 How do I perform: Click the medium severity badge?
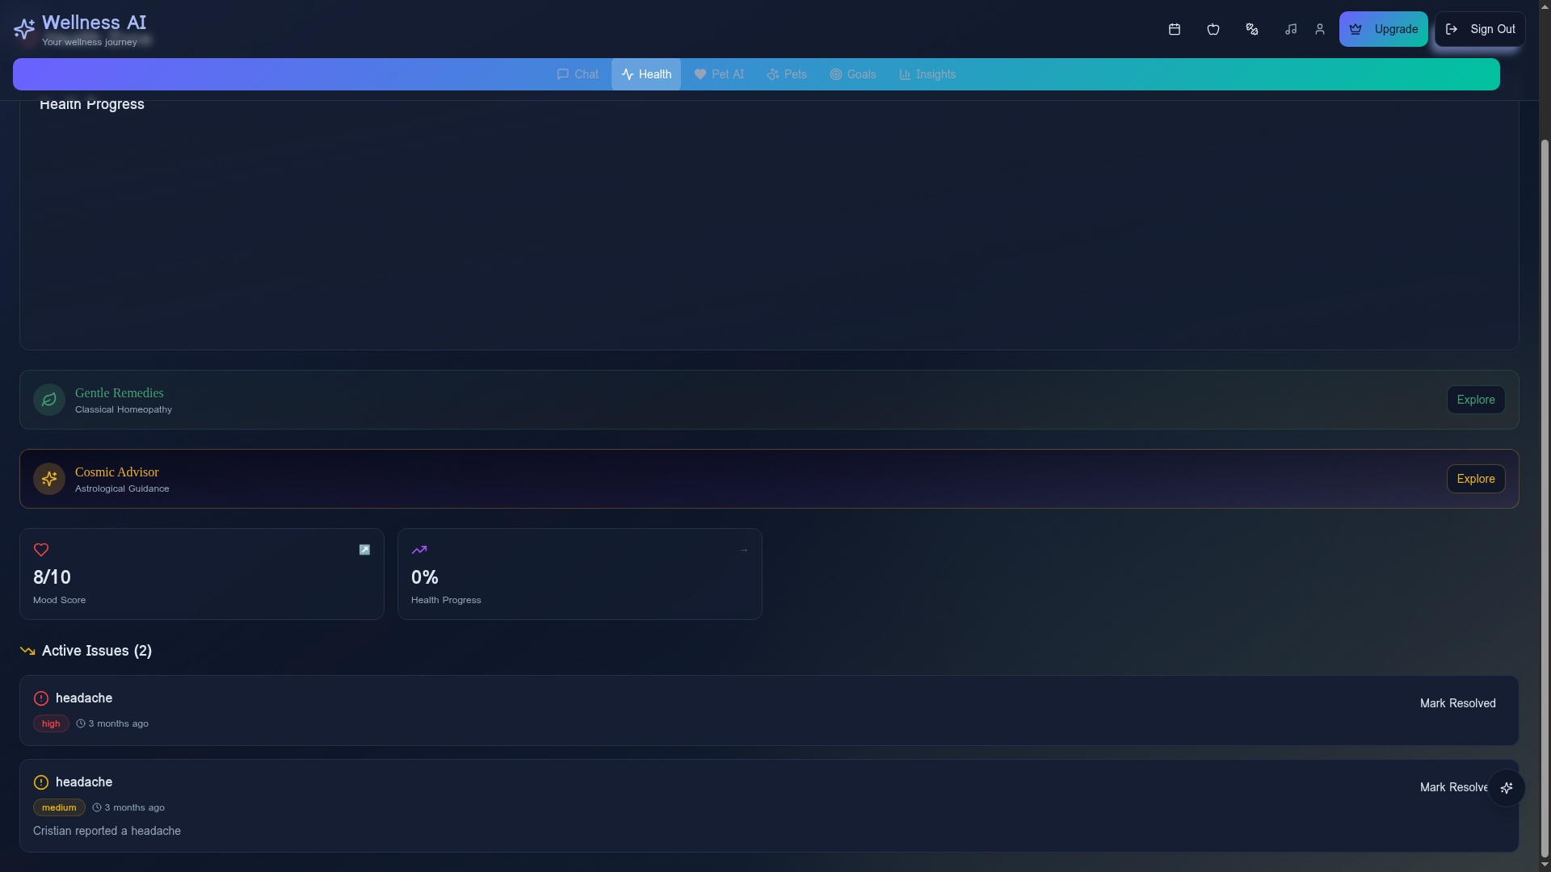coord(58,807)
